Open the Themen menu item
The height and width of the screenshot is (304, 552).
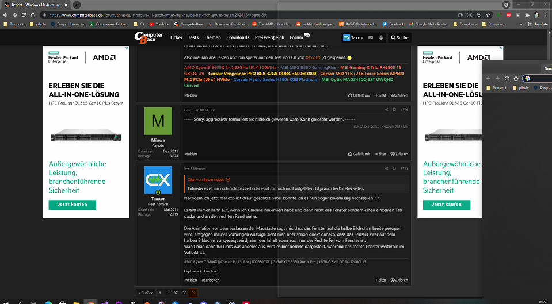click(x=212, y=37)
